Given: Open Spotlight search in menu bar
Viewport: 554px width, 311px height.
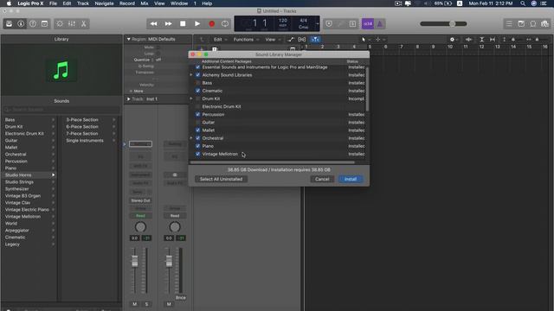Looking at the screenshot, I should tap(523, 3).
